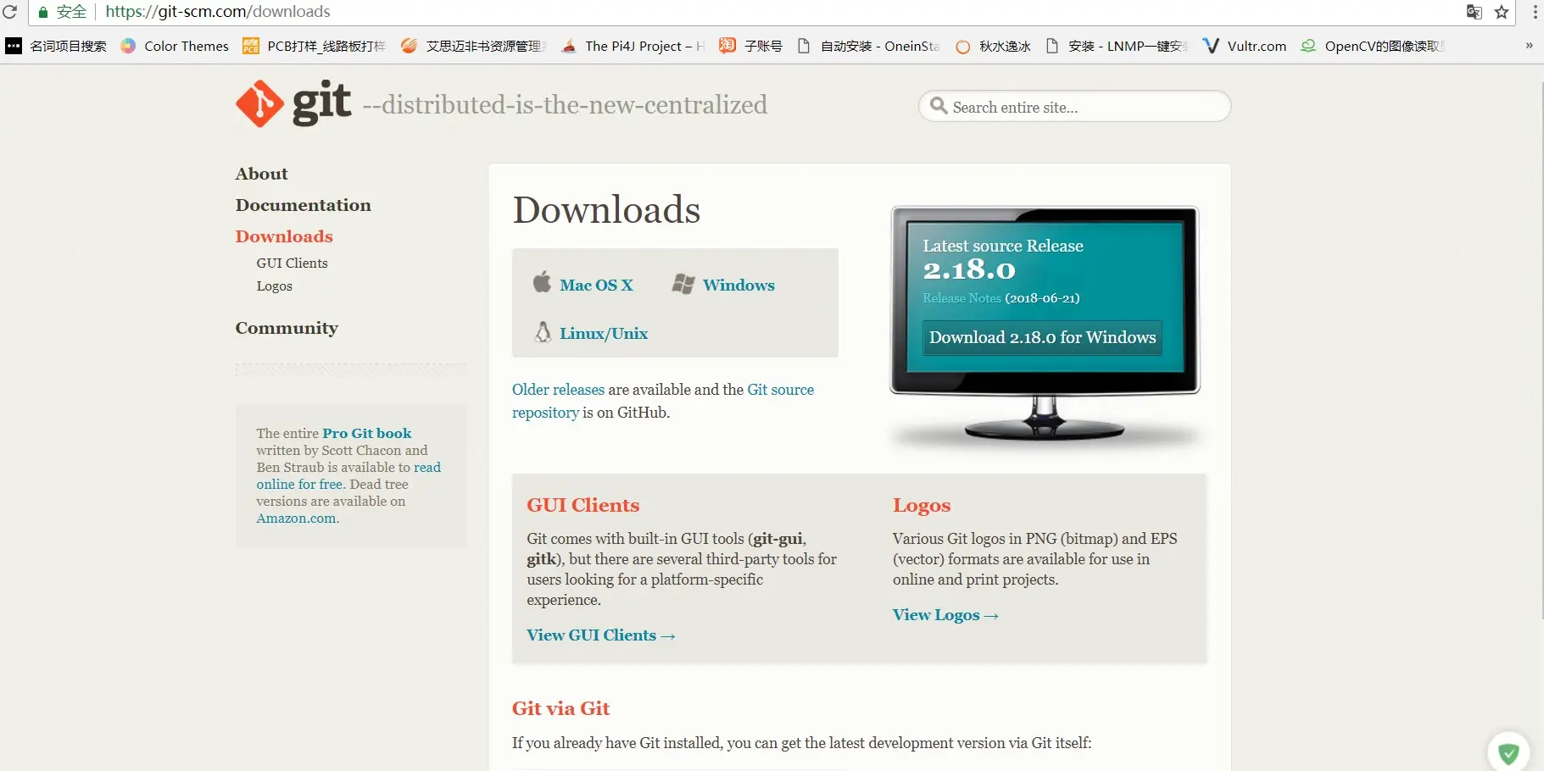Open the 安装 - LNMP bookmark
Viewport: 1544px width, 771px height.
1117,46
